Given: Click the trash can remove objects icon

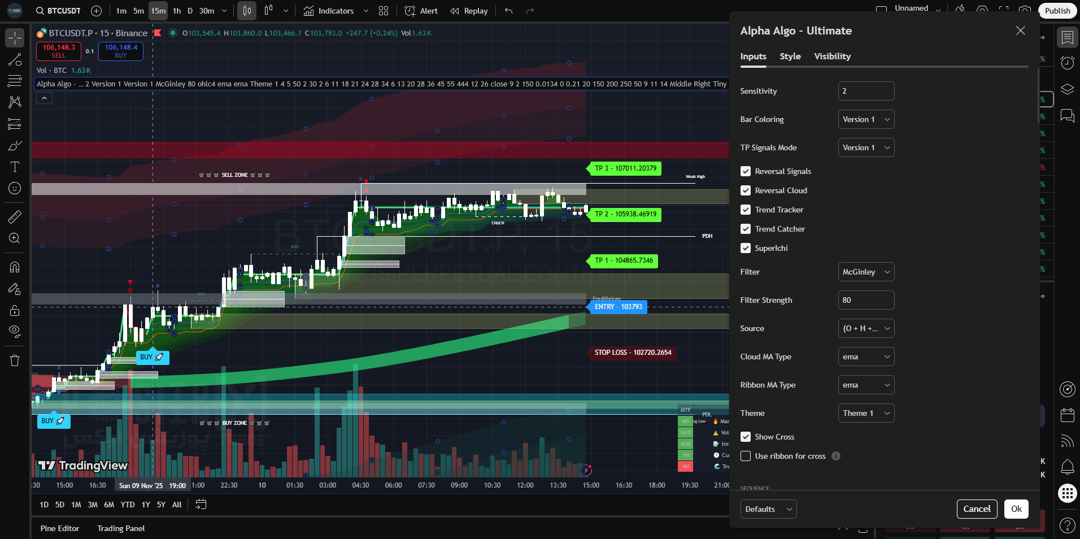Looking at the screenshot, I should click(x=15, y=360).
